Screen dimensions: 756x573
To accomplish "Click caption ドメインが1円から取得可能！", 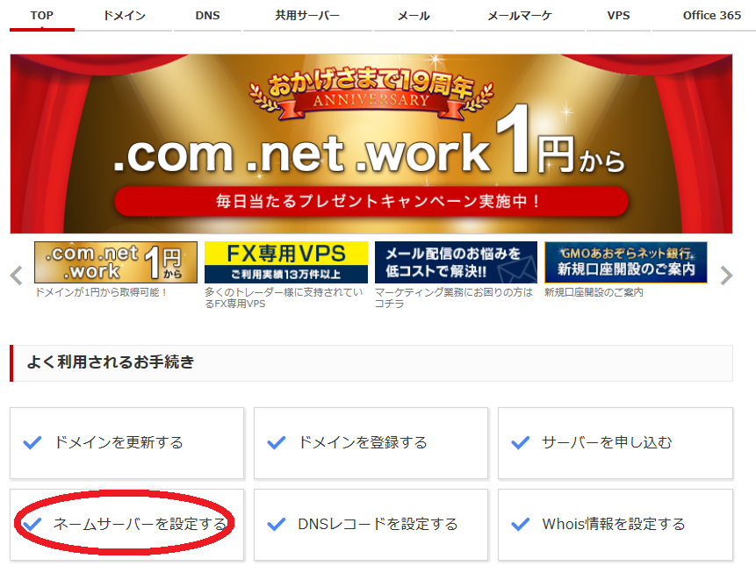I will (x=101, y=292).
